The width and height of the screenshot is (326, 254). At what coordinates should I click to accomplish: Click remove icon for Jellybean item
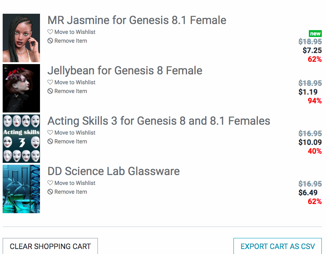50,91
